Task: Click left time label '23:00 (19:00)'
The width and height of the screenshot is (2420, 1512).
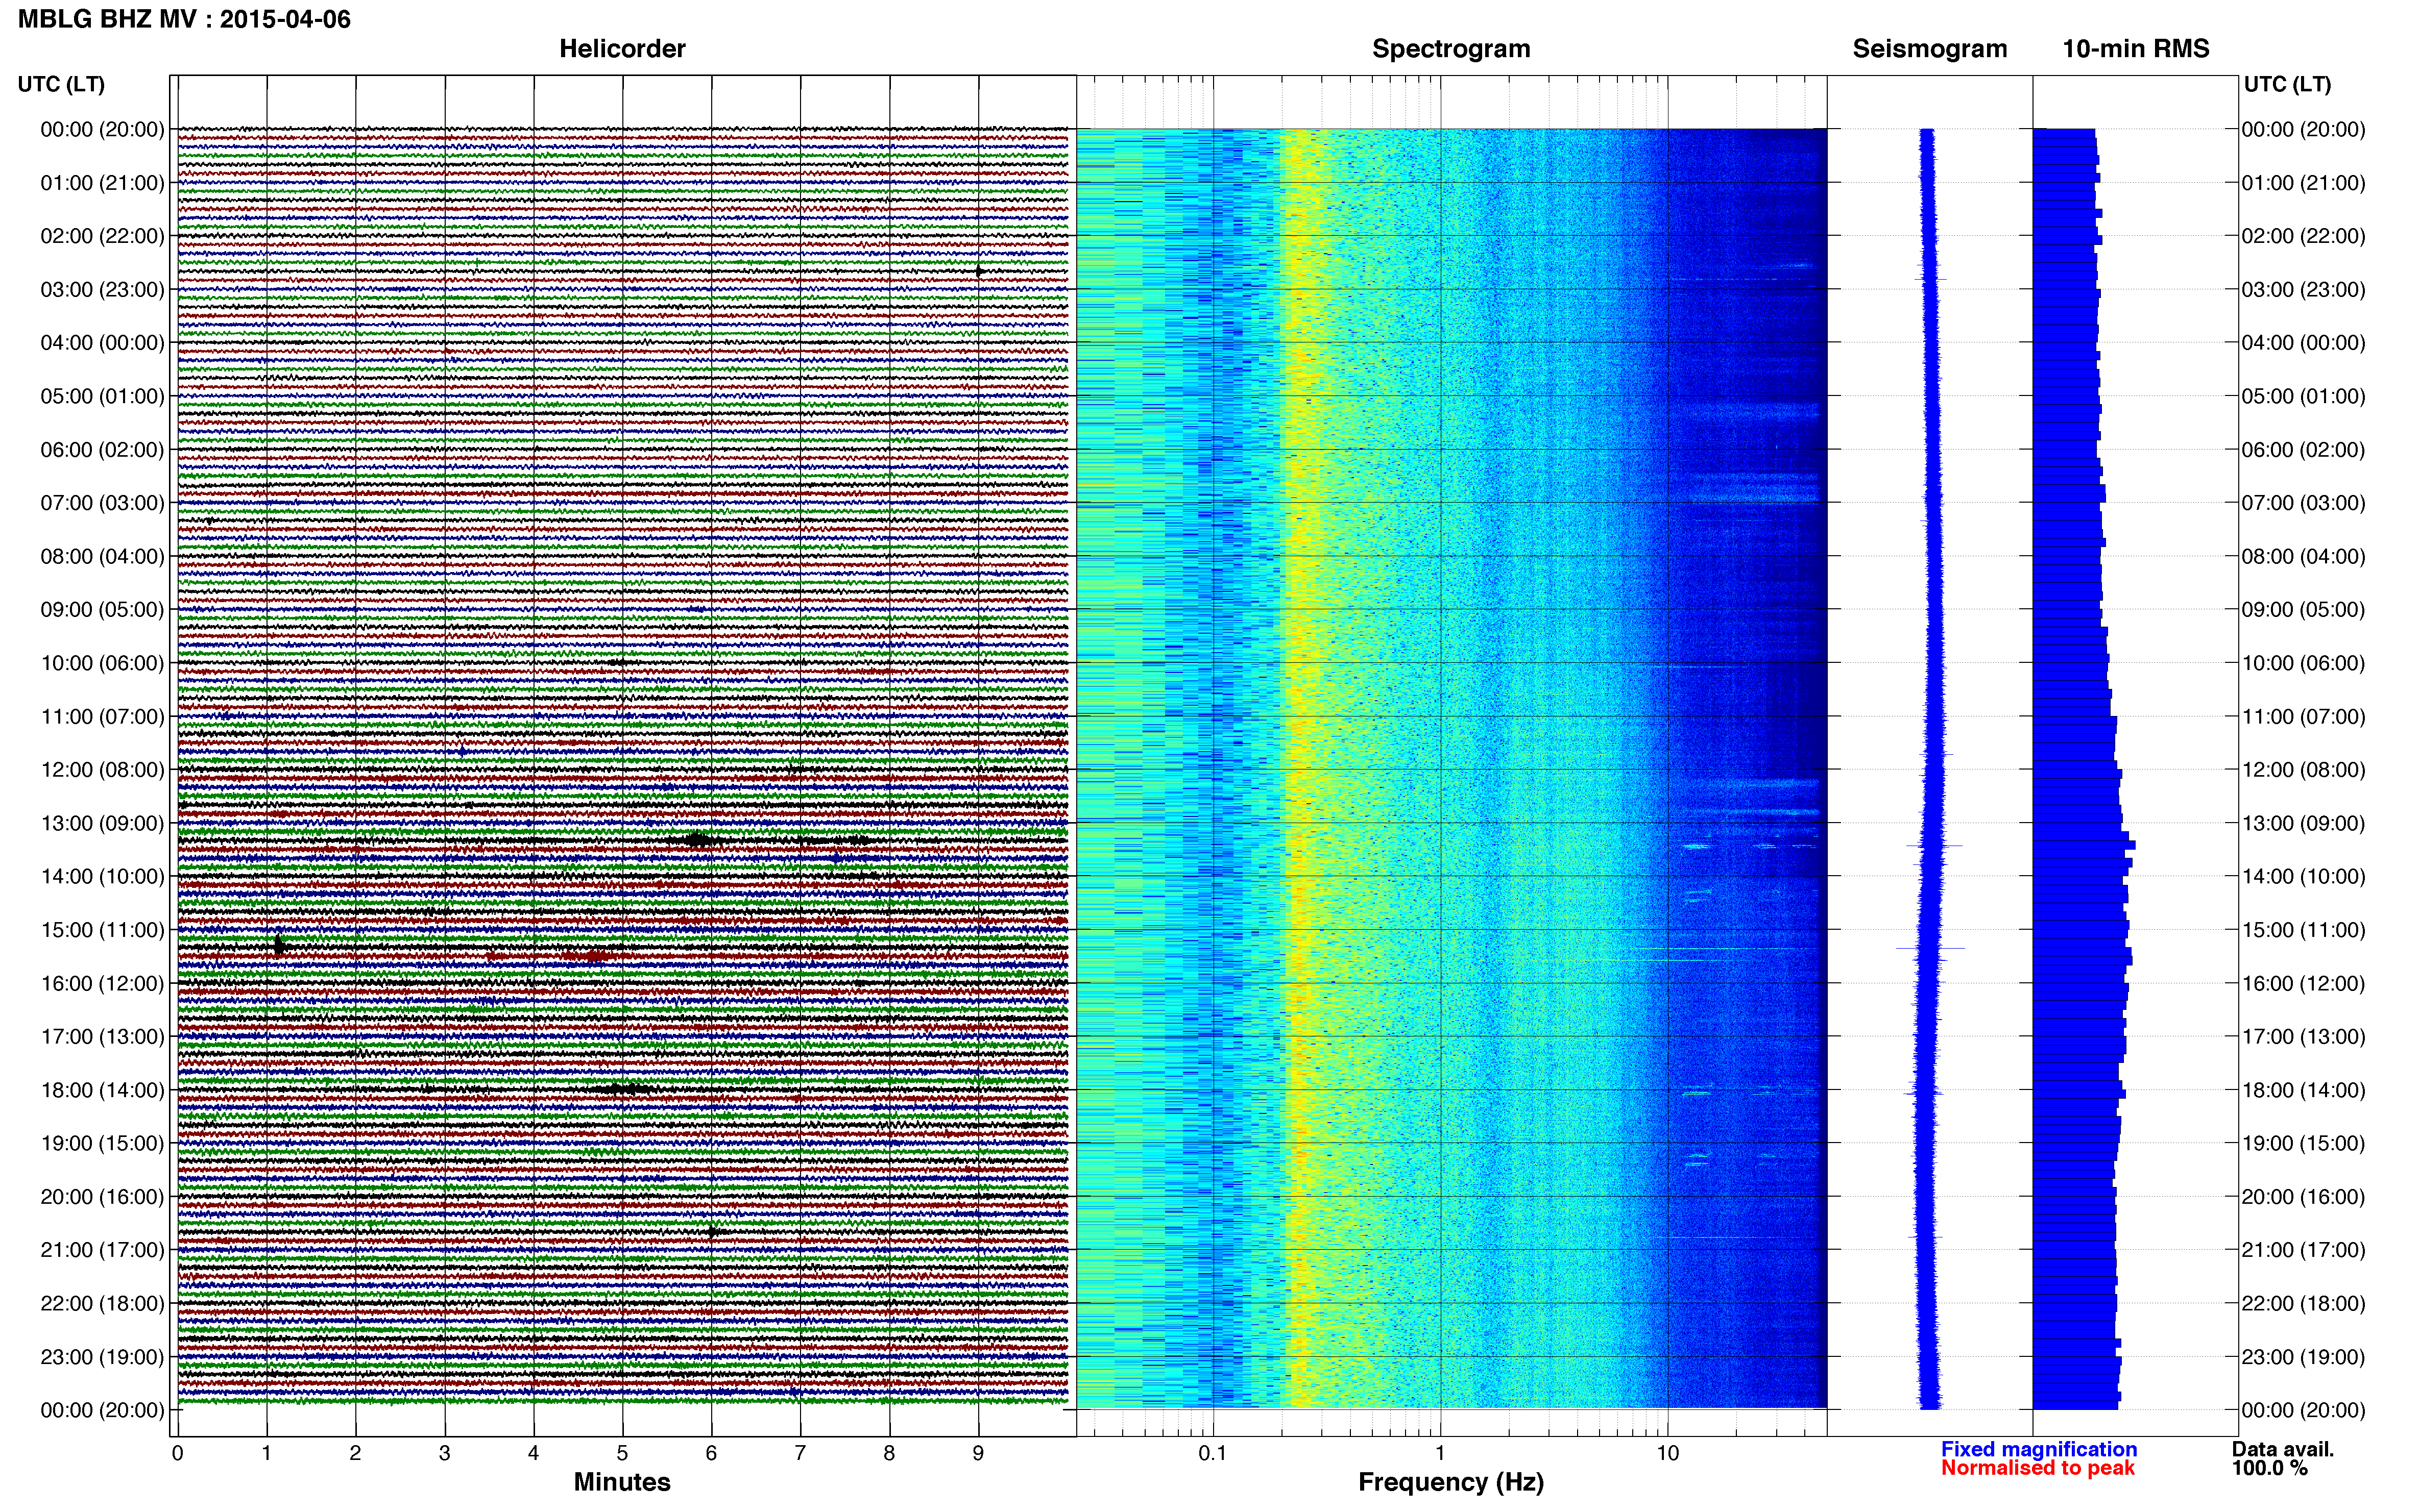Action: 102,1357
